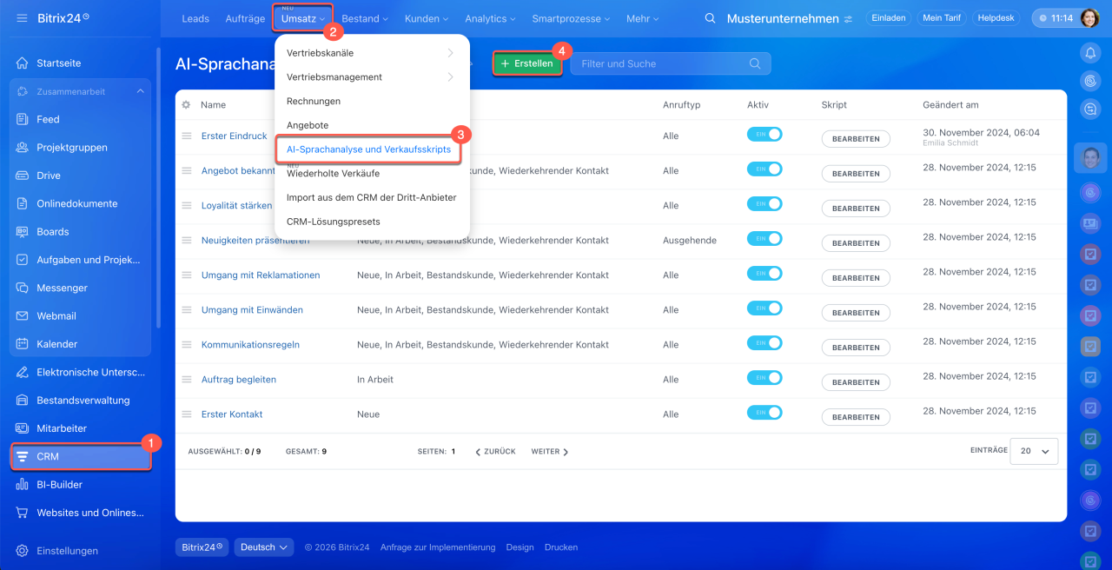The height and width of the screenshot is (570, 1112).
Task: Click the notification bell icon
Action: [x=1090, y=53]
